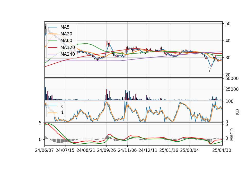Click the MACD left axis value 0
This screenshot has height=177, width=247.
pos(40,140)
